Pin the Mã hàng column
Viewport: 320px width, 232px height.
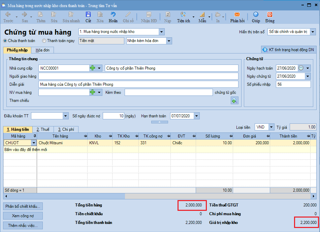pos(35,136)
